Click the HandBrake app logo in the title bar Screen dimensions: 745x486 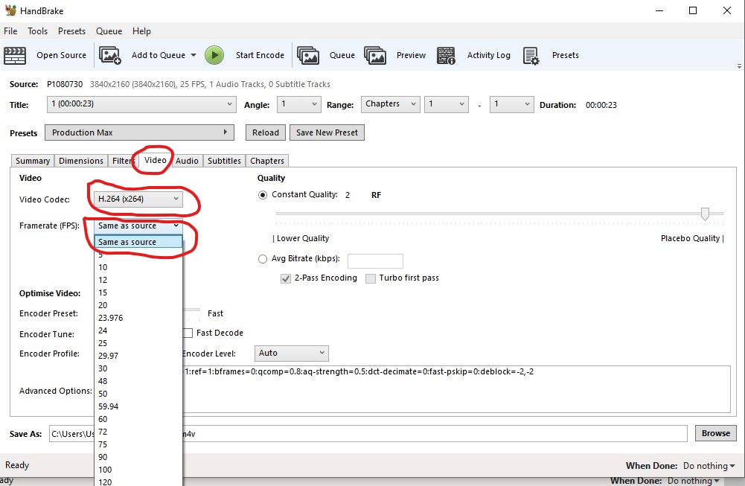point(10,10)
